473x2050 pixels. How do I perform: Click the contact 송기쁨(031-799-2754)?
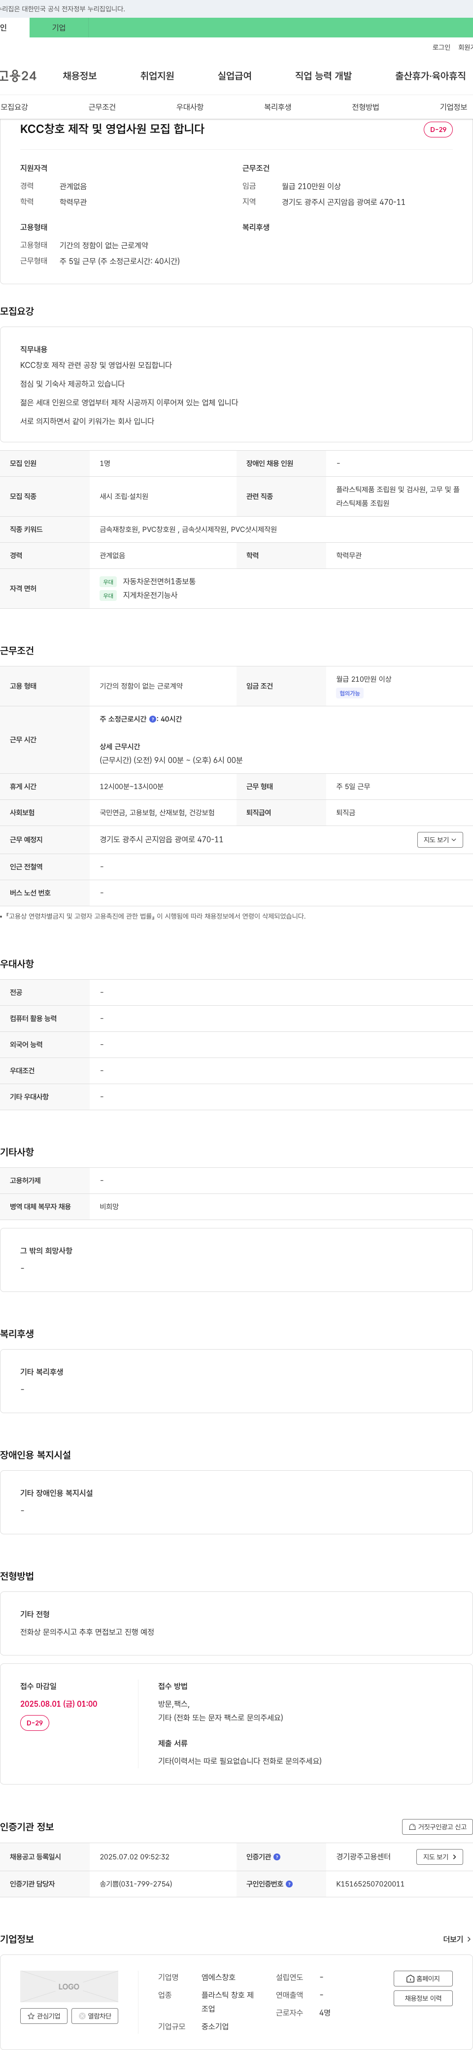[136, 1884]
